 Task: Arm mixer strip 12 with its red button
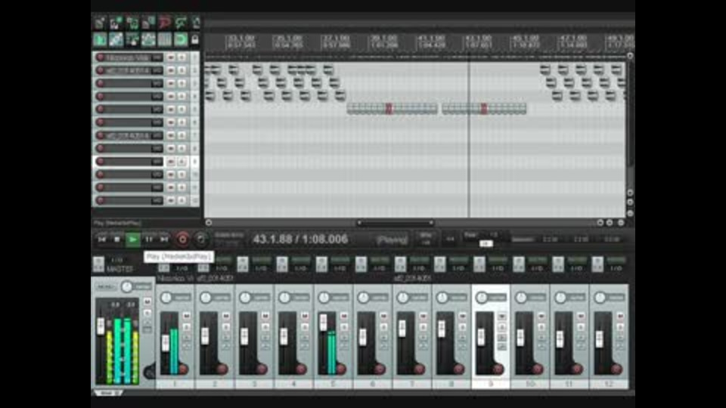[616, 369]
